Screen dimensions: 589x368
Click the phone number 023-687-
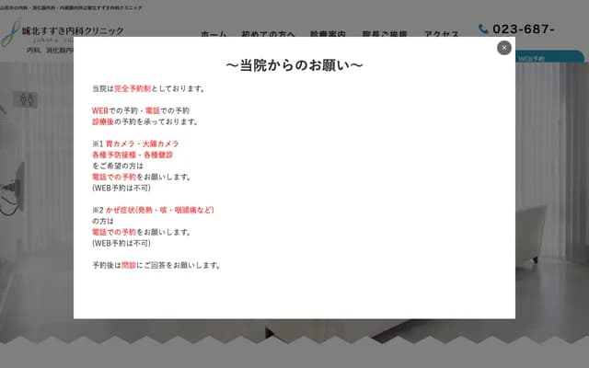[x=524, y=29]
